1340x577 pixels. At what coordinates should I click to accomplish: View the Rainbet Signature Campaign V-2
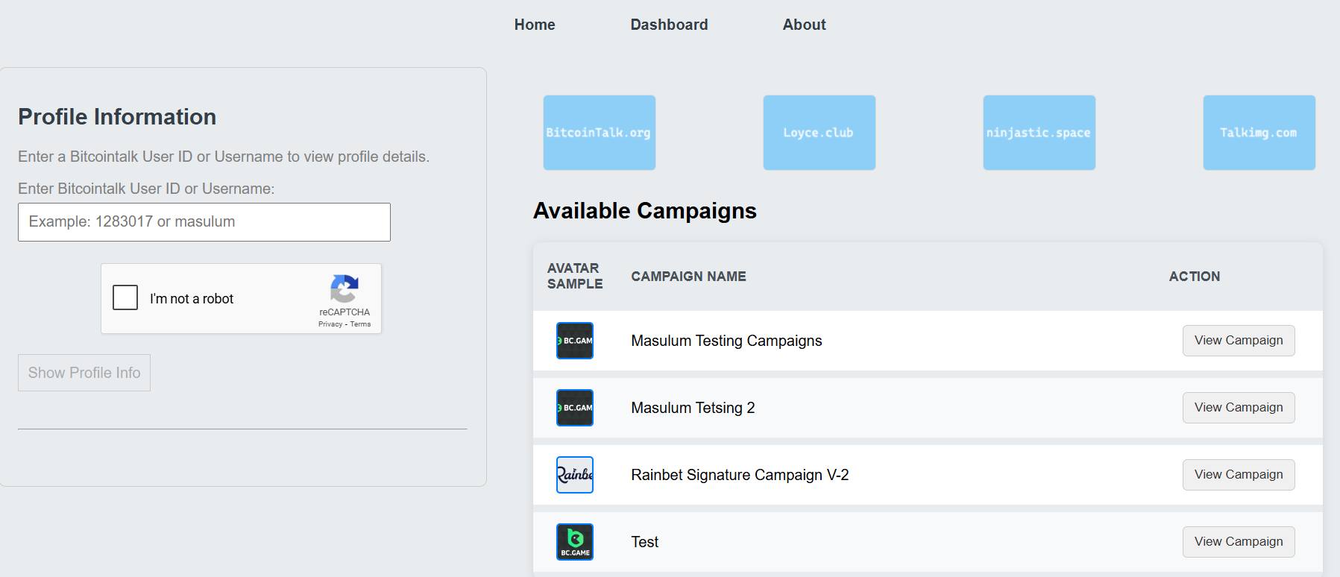(x=1239, y=475)
